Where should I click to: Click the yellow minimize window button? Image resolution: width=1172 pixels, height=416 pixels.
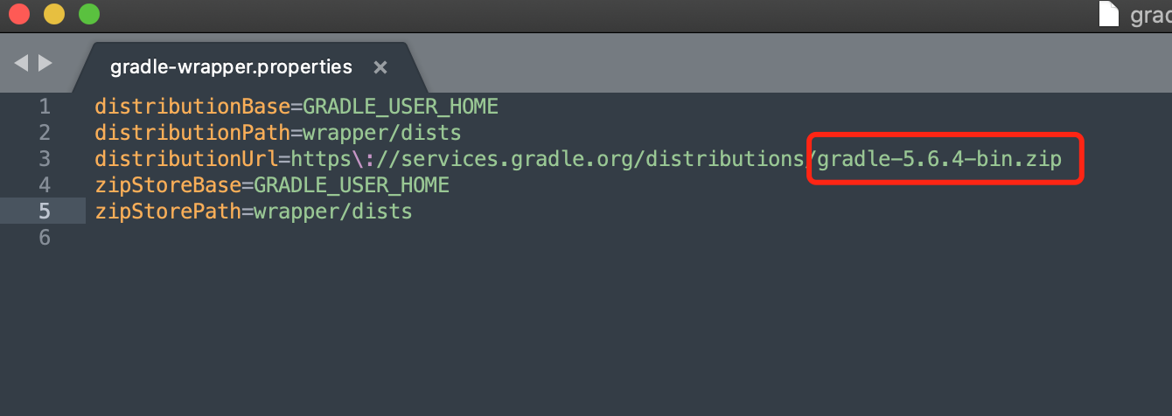pos(54,14)
